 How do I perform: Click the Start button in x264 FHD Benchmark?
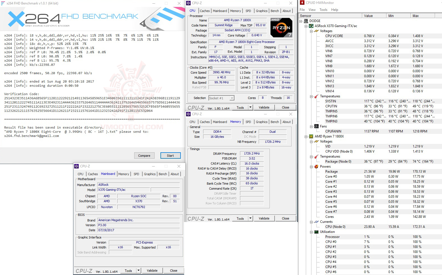tap(170, 156)
